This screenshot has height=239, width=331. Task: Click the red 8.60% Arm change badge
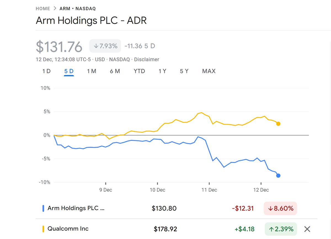(280, 208)
